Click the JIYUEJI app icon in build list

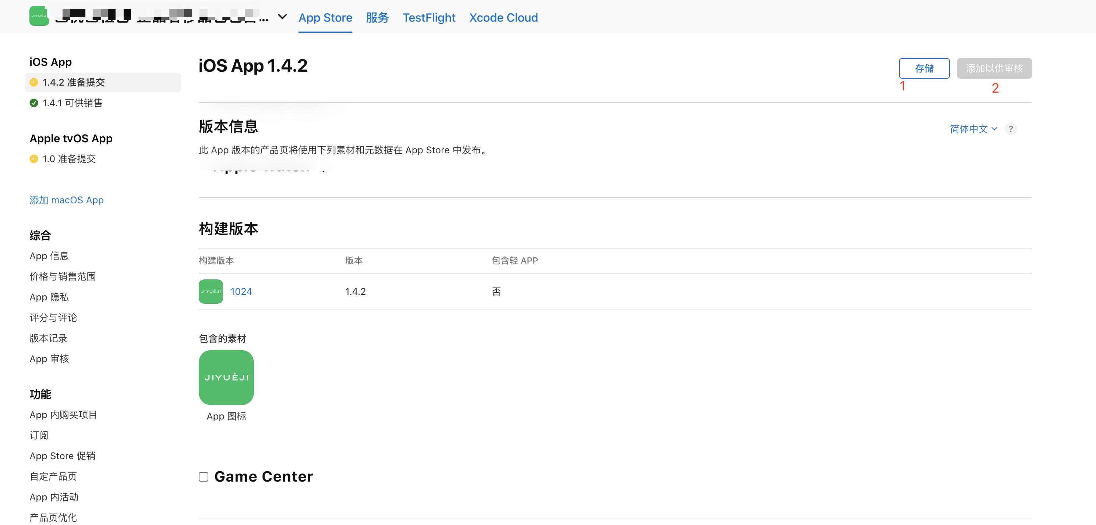[x=211, y=291]
